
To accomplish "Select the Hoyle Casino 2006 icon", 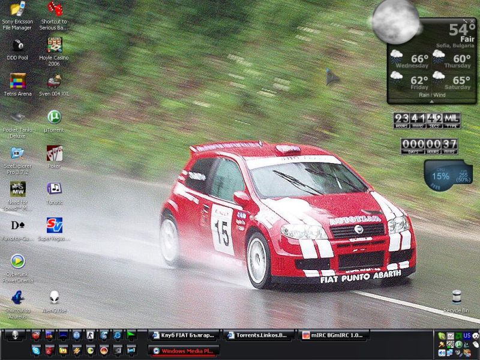I will click(54, 52).
